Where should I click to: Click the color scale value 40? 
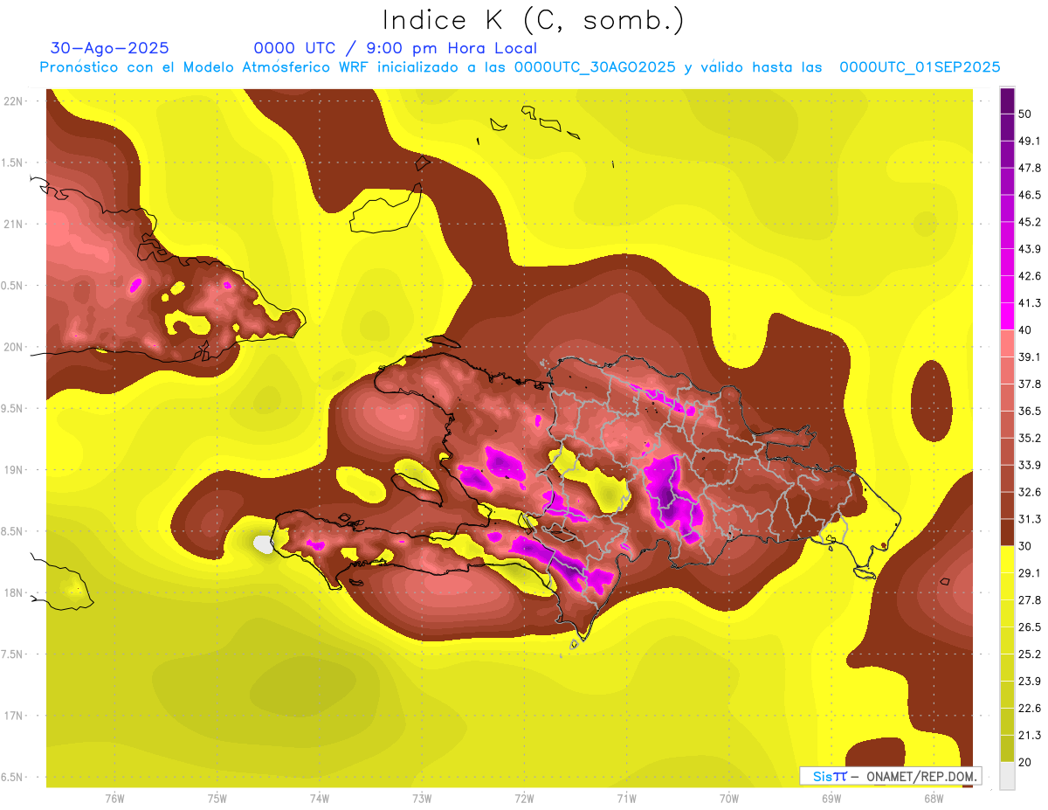click(1026, 329)
